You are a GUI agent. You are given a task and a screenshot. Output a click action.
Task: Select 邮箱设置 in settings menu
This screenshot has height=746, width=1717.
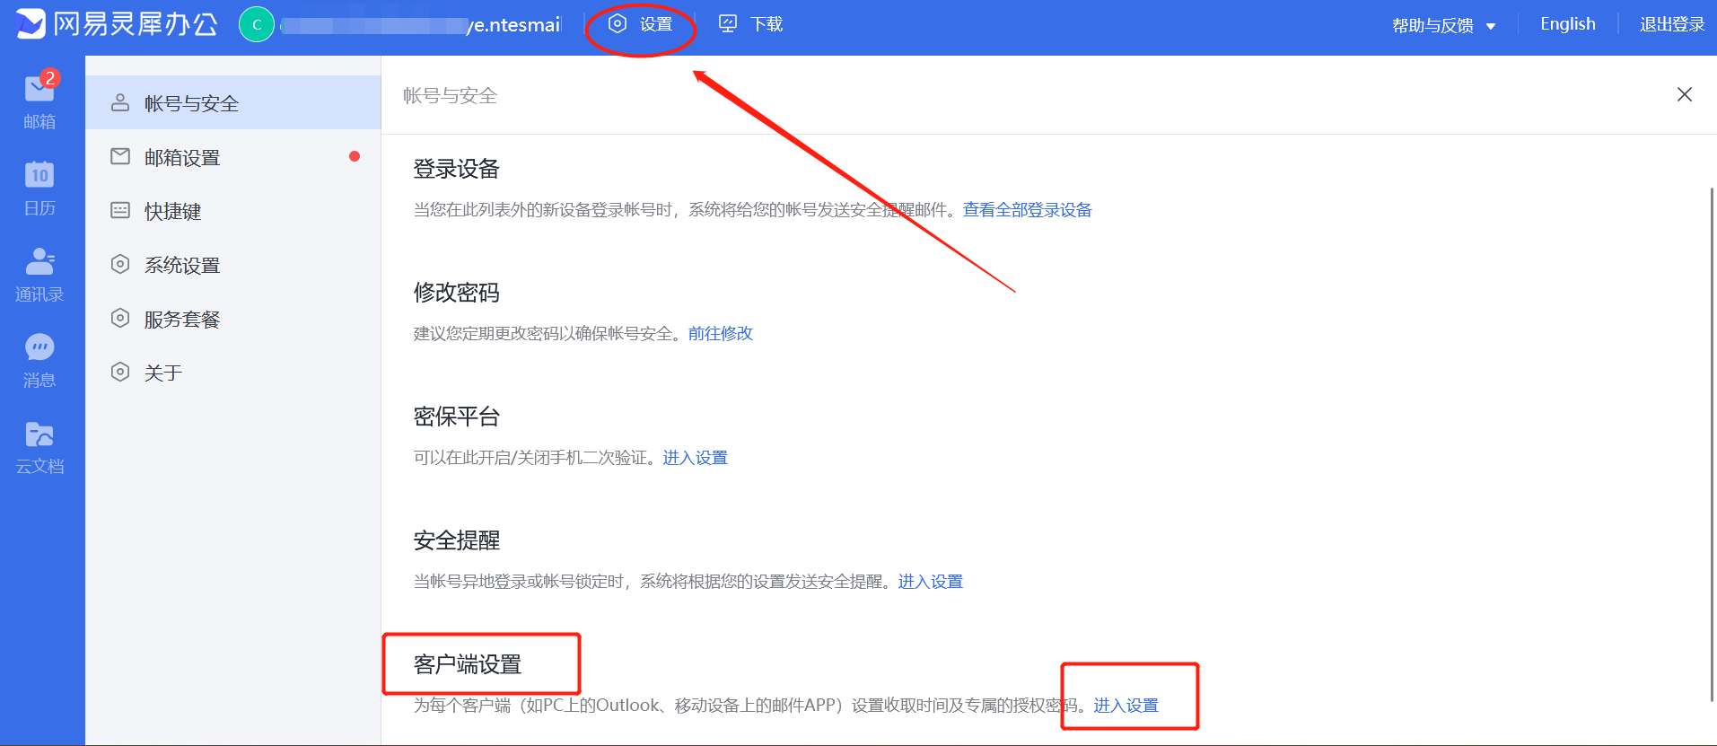182,157
